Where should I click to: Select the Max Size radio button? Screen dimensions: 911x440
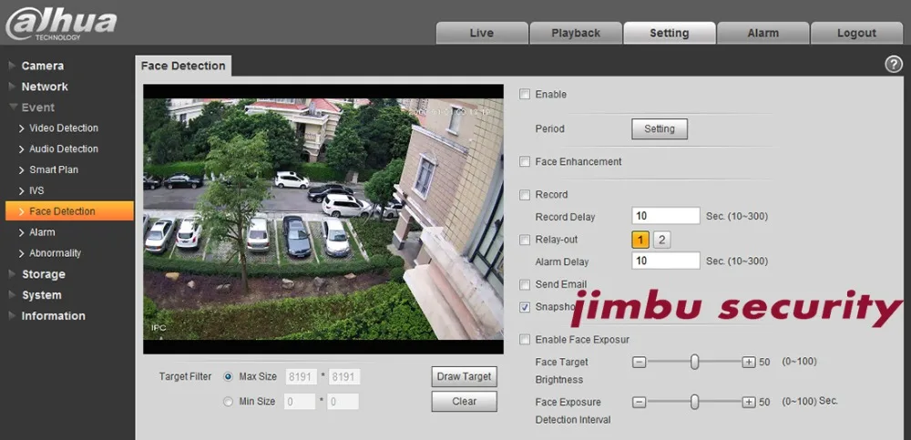click(229, 376)
